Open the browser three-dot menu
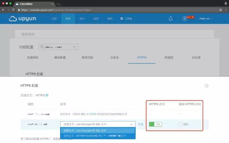Image resolution: width=229 pixels, height=143 pixels. click(226, 10)
